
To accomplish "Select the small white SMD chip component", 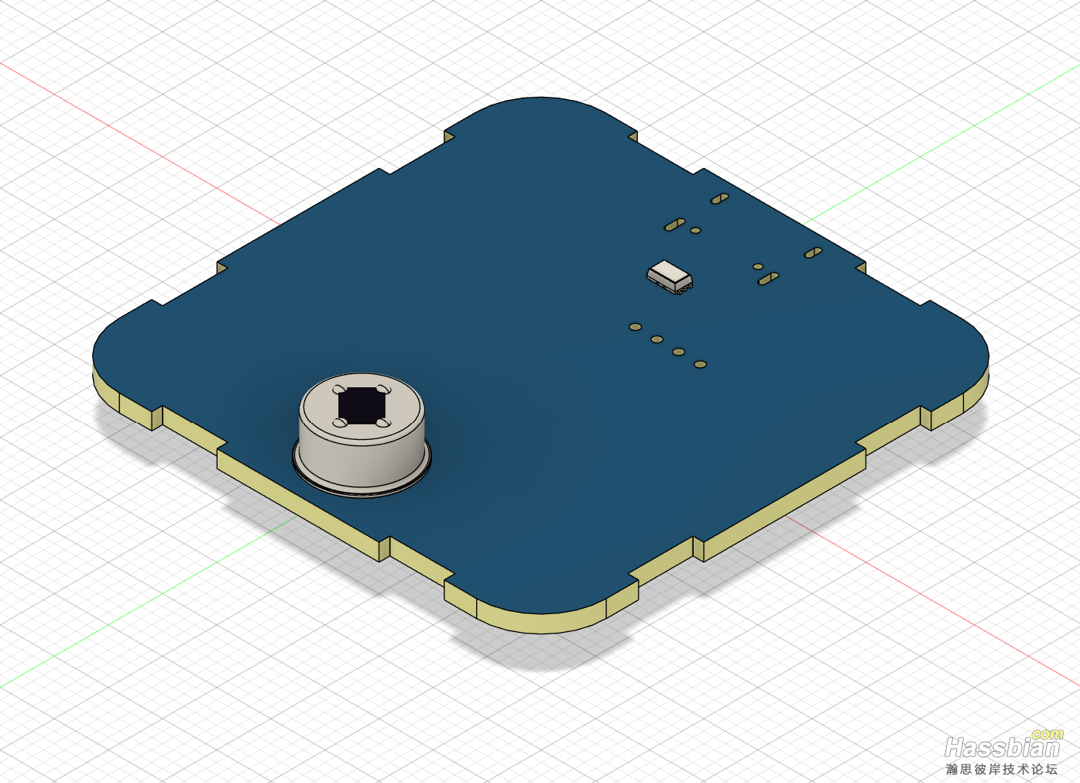I will 670,276.
